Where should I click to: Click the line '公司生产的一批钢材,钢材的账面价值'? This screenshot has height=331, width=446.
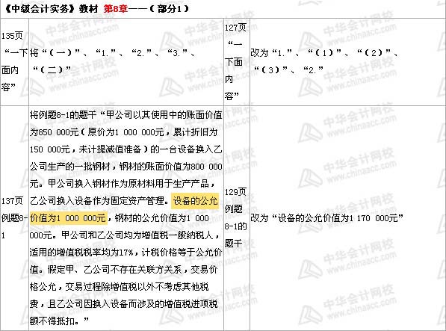(x=126, y=167)
